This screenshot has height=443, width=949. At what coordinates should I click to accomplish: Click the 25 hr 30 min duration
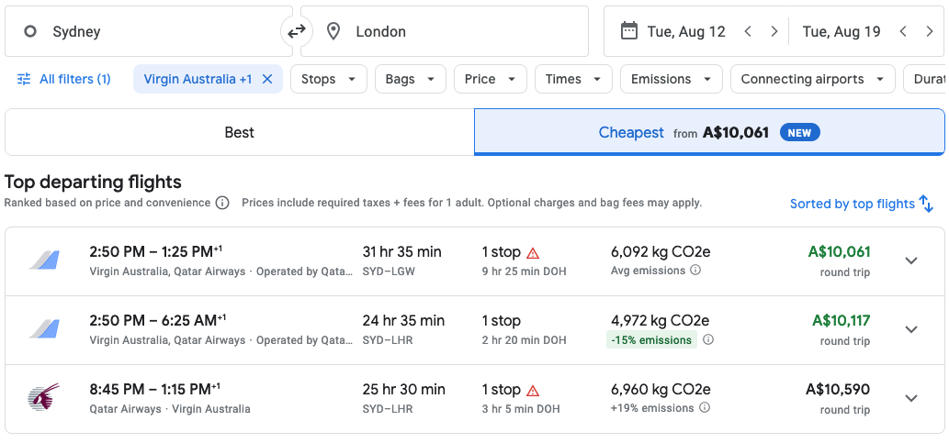coord(403,390)
